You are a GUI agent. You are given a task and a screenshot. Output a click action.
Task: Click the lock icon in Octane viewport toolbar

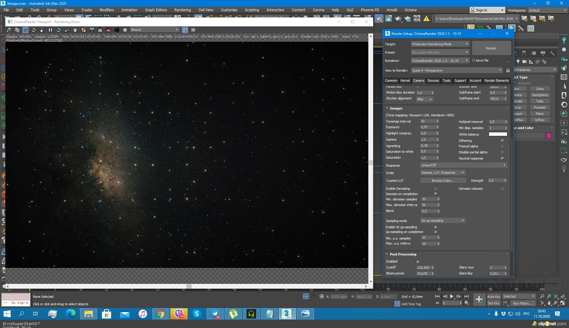(42, 30)
